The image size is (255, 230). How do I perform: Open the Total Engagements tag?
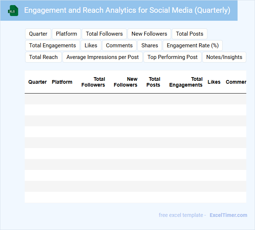click(x=52, y=45)
